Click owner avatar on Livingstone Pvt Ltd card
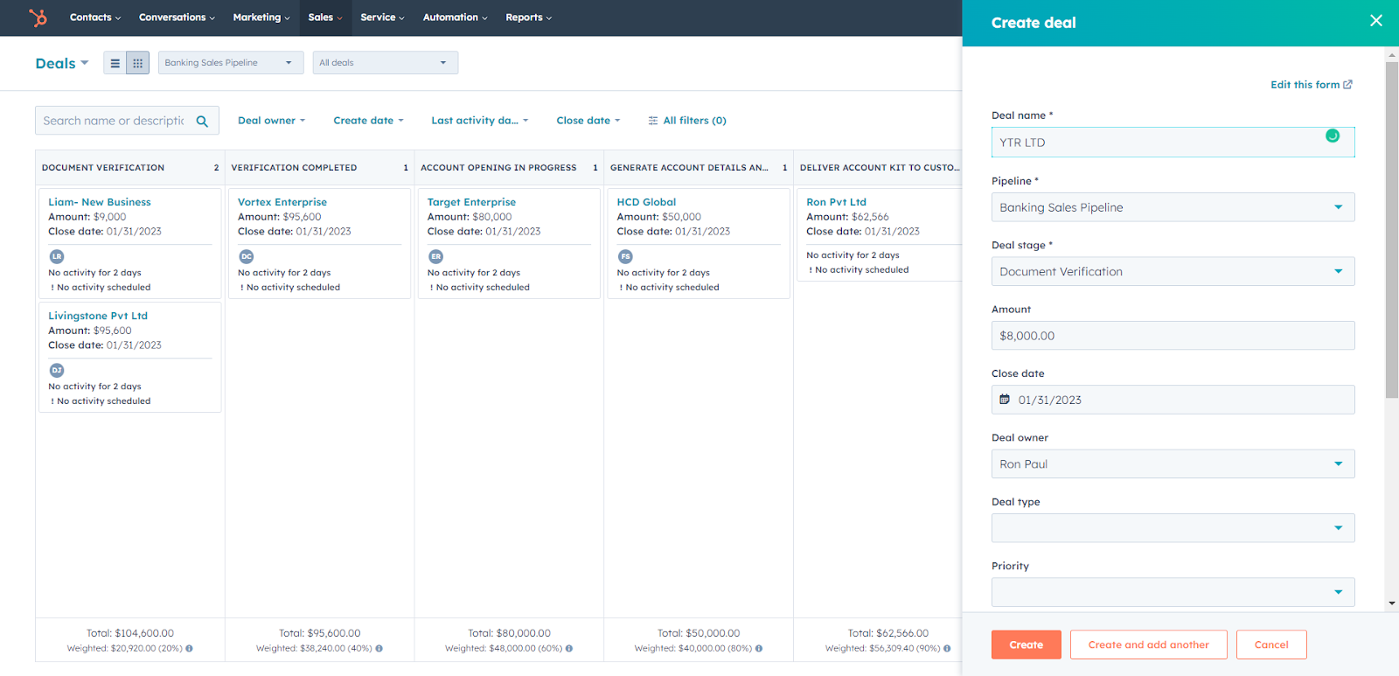Viewport: 1399px width, 676px height. pos(57,370)
